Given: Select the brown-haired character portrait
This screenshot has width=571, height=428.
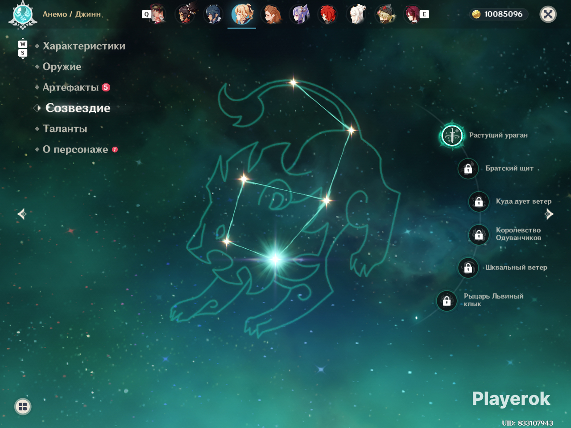Looking at the screenshot, I should 271,14.
